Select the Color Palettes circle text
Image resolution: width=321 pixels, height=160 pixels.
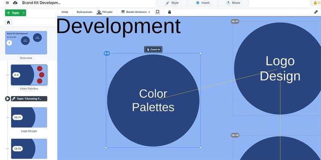click(x=153, y=100)
